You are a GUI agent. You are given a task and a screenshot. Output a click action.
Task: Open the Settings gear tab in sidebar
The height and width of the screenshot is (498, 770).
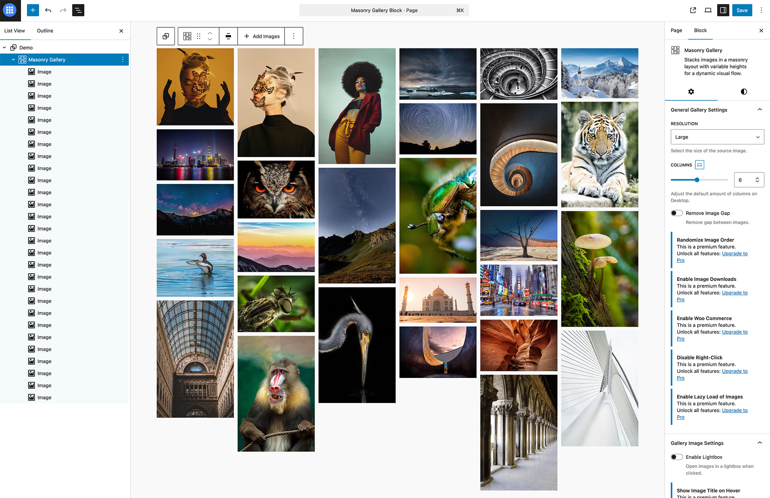[x=691, y=92]
